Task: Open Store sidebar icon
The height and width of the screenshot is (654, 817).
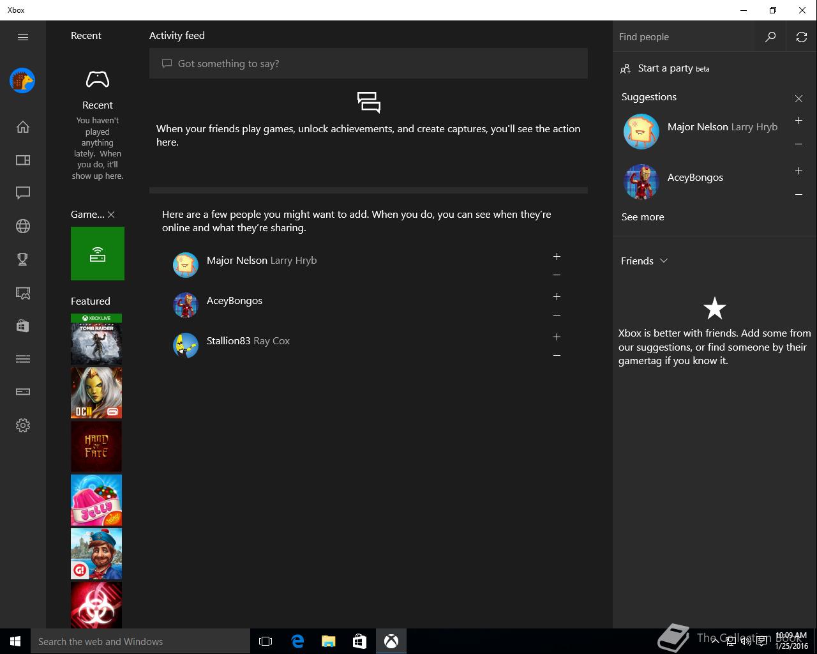Action: pos(23,326)
